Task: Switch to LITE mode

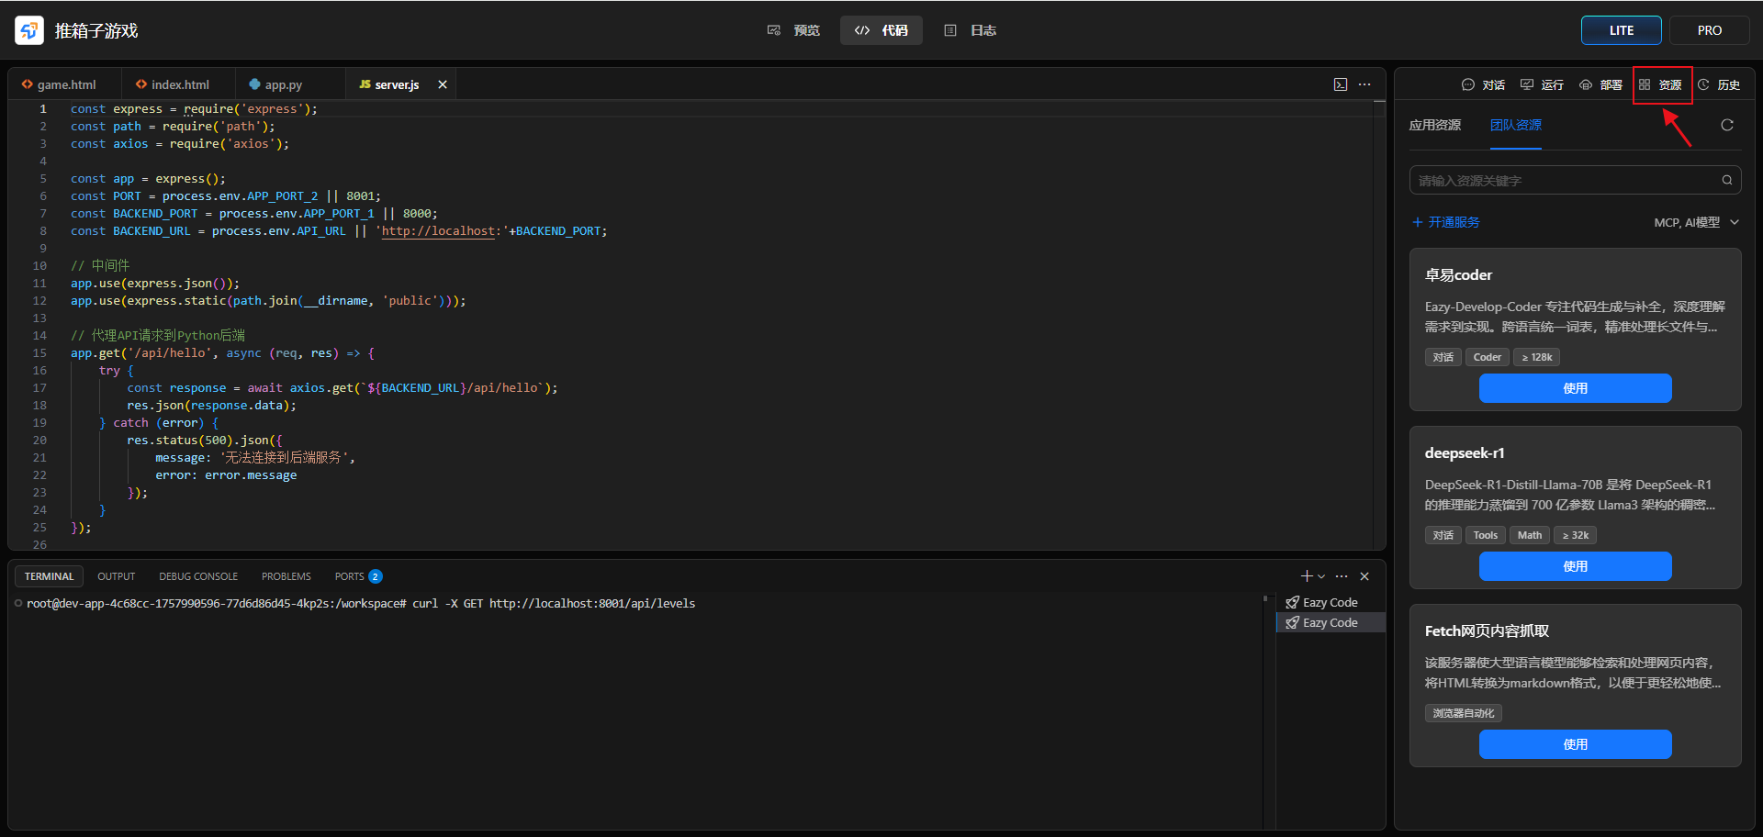Action: click(1621, 30)
